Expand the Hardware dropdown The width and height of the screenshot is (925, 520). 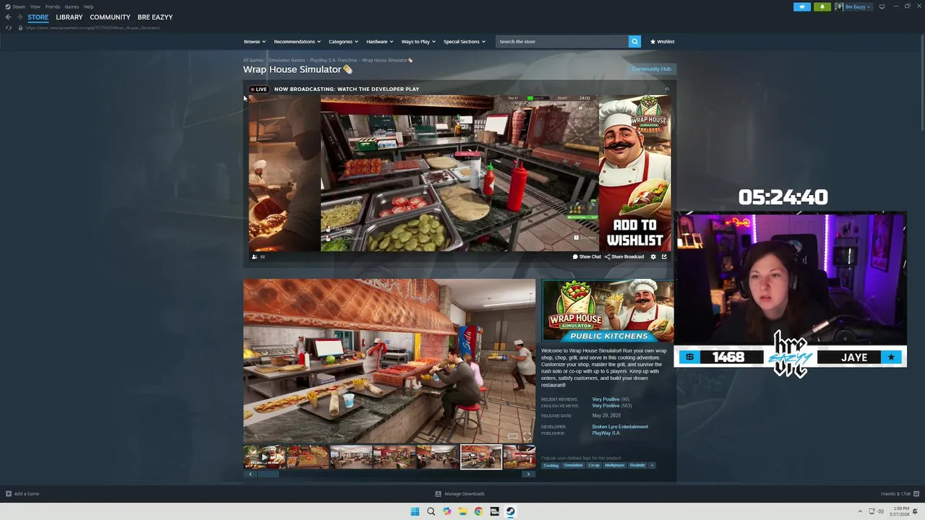tap(379, 41)
